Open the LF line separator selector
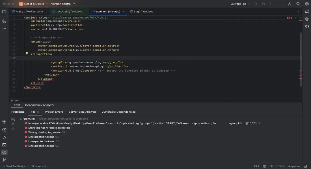311x169 pixels. click(x=271, y=166)
